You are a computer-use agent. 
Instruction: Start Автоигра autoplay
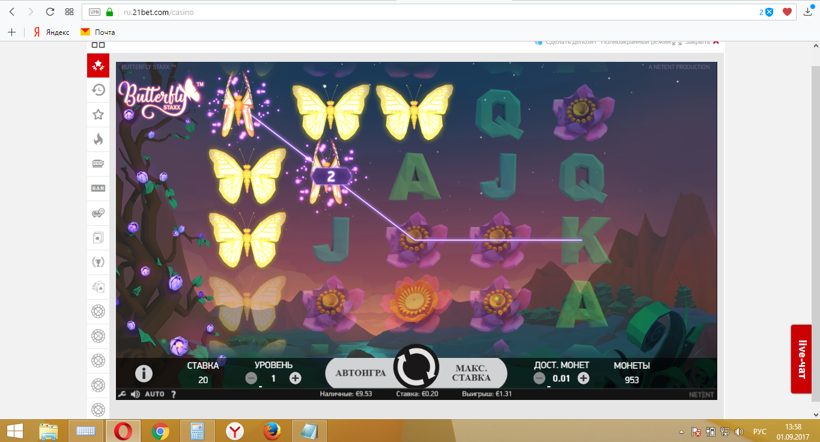pos(360,373)
